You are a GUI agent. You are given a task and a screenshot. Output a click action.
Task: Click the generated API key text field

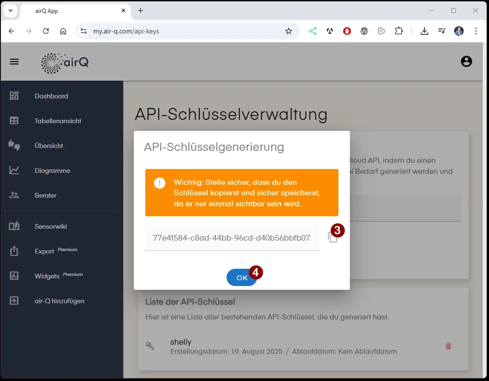pos(232,237)
